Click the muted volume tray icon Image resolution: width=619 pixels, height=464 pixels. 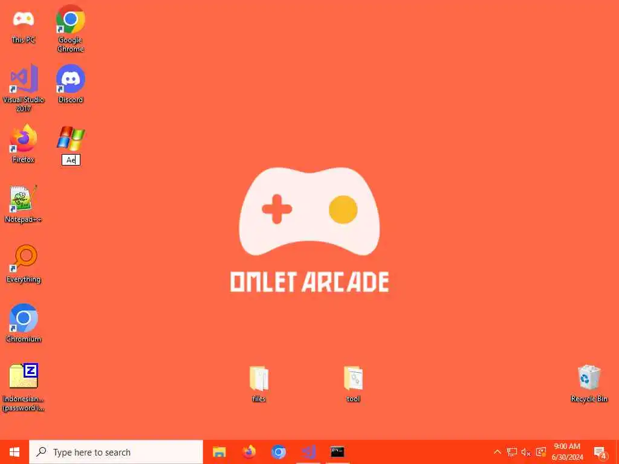tap(527, 452)
